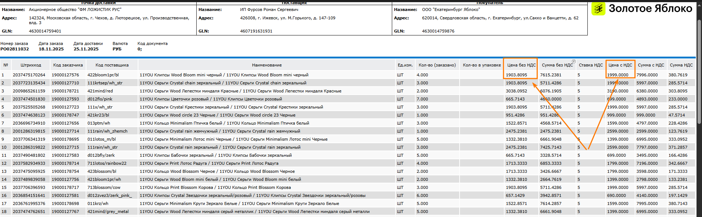The width and height of the screenshot is (702, 217).
Task: Click customer code 19000127593
Action: point(65,99)
